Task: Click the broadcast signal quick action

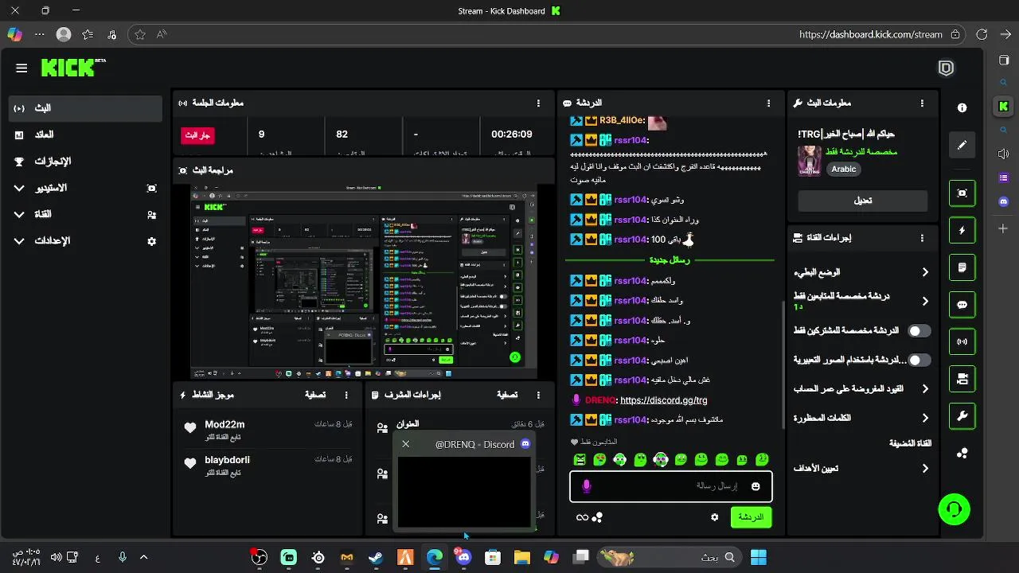Action: pyautogui.click(x=962, y=342)
